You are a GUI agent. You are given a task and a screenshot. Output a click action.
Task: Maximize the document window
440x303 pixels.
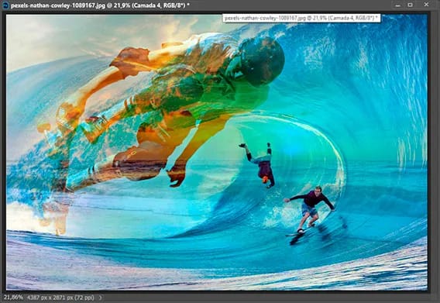[x=410, y=5]
